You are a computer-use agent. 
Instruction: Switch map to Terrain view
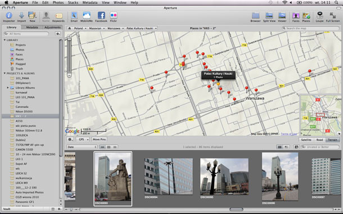tap(332, 140)
